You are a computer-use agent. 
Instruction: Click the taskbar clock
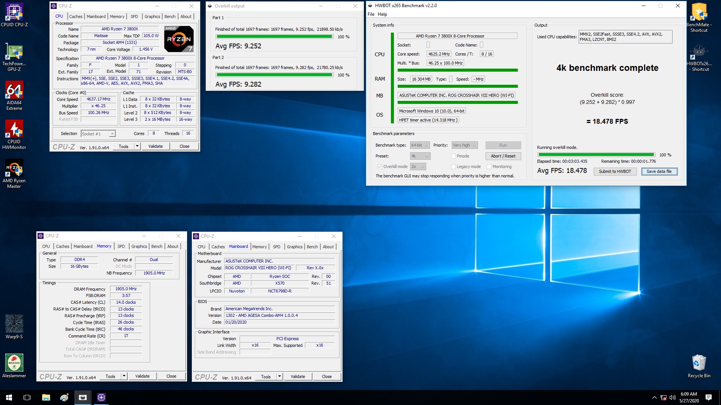point(689,397)
